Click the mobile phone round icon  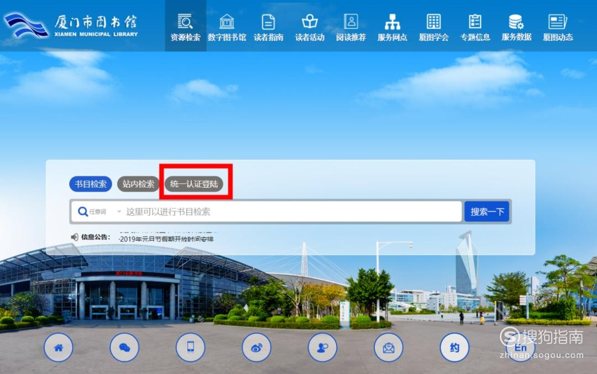click(x=190, y=347)
